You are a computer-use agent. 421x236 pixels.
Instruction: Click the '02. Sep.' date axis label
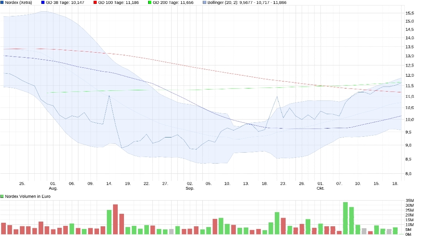point(190,186)
